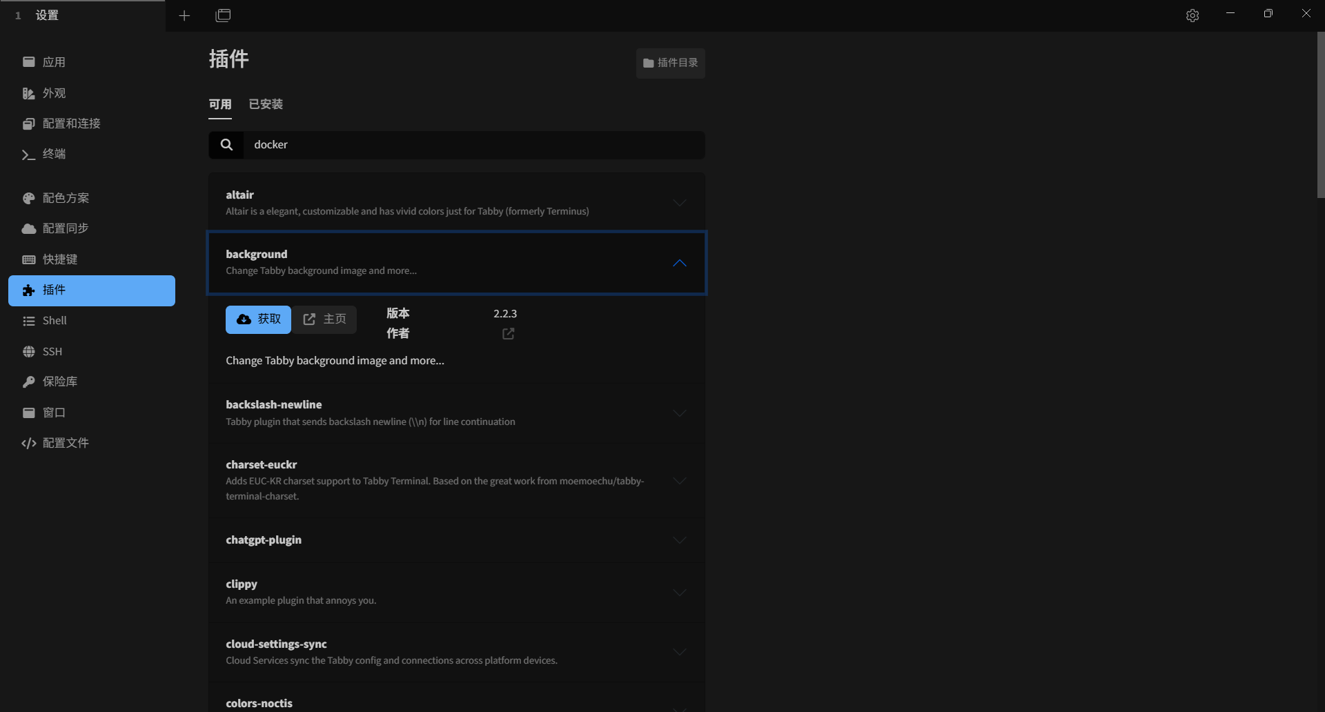Click the search magnifier icon
This screenshot has width=1325, height=712.
tap(226, 145)
